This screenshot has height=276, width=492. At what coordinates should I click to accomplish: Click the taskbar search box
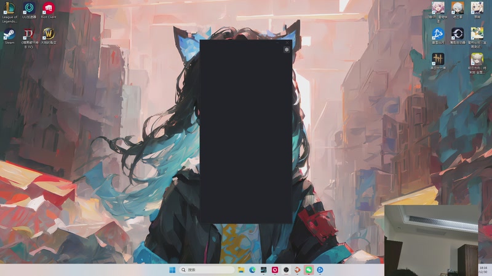click(x=207, y=270)
